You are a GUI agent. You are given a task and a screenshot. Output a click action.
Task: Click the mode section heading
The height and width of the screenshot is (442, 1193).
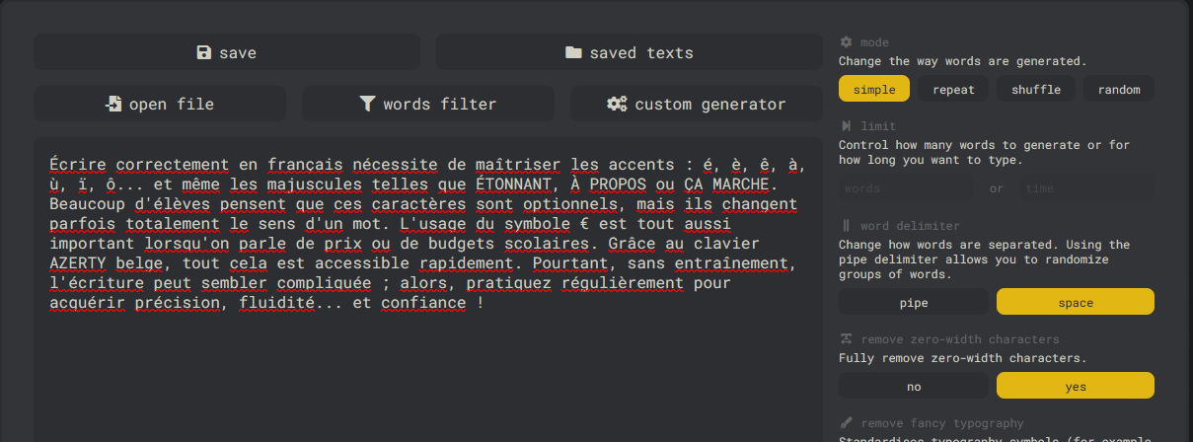point(874,42)
